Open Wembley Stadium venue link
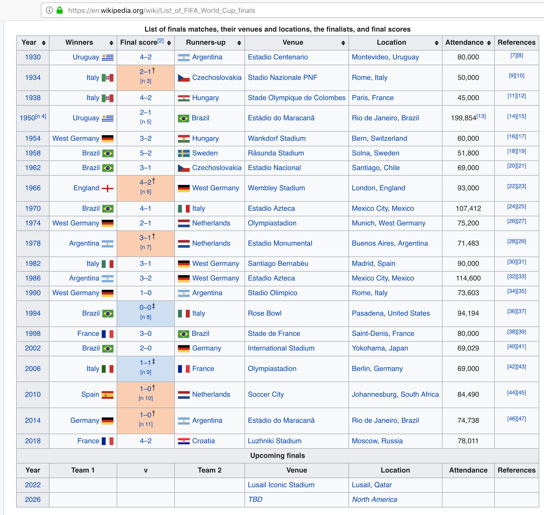Image resolution: width=544 pixels, height=515 pixels. (x=276, y=188)
